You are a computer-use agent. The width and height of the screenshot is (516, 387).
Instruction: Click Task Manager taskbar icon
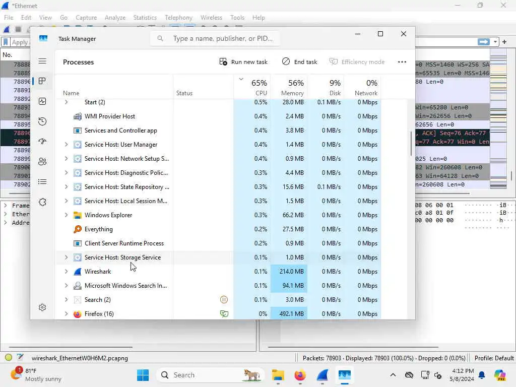[345, 375]
